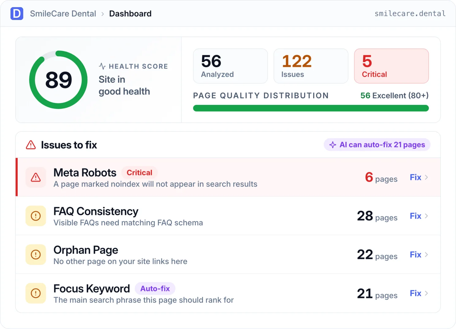Screen dimensions: 456x329
Task: Click the chevron in FAQ Consistency row
Action: pos(427,216)
